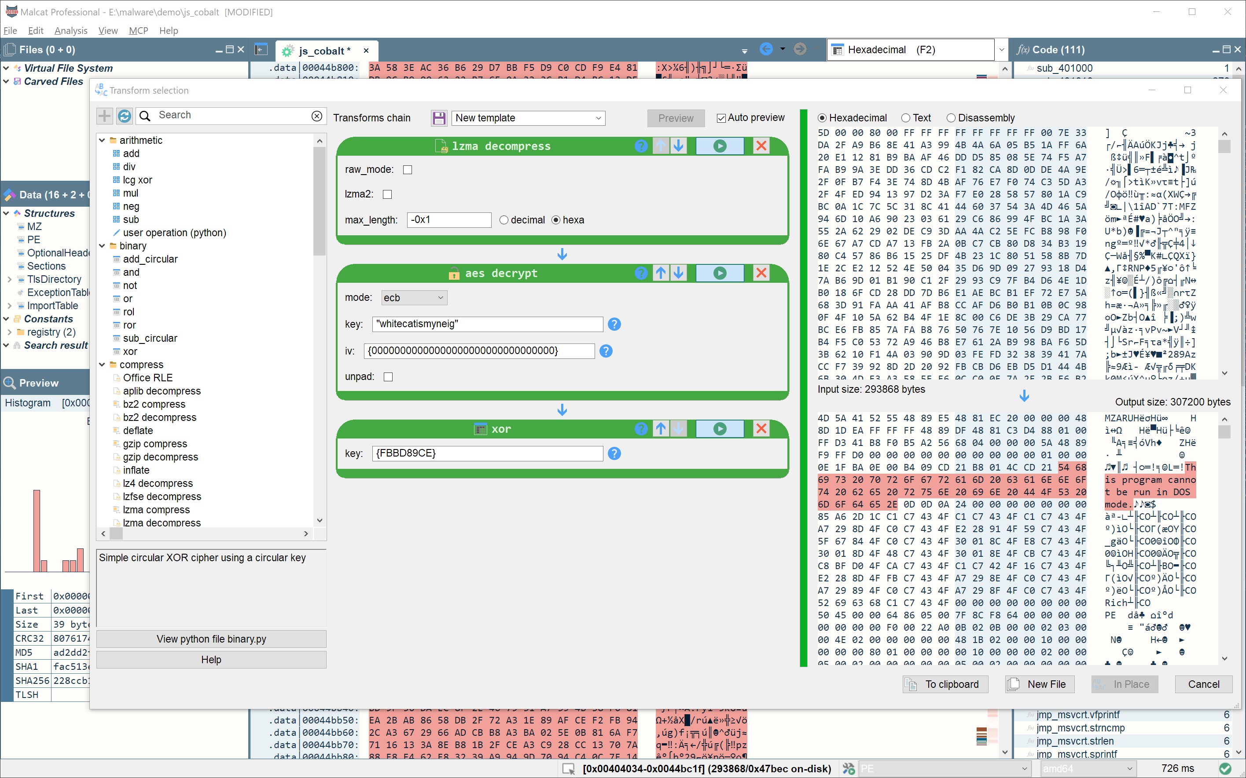Open help for the xor key field
The height and width of the screenshot is (778, 1246).
[614, 453]
